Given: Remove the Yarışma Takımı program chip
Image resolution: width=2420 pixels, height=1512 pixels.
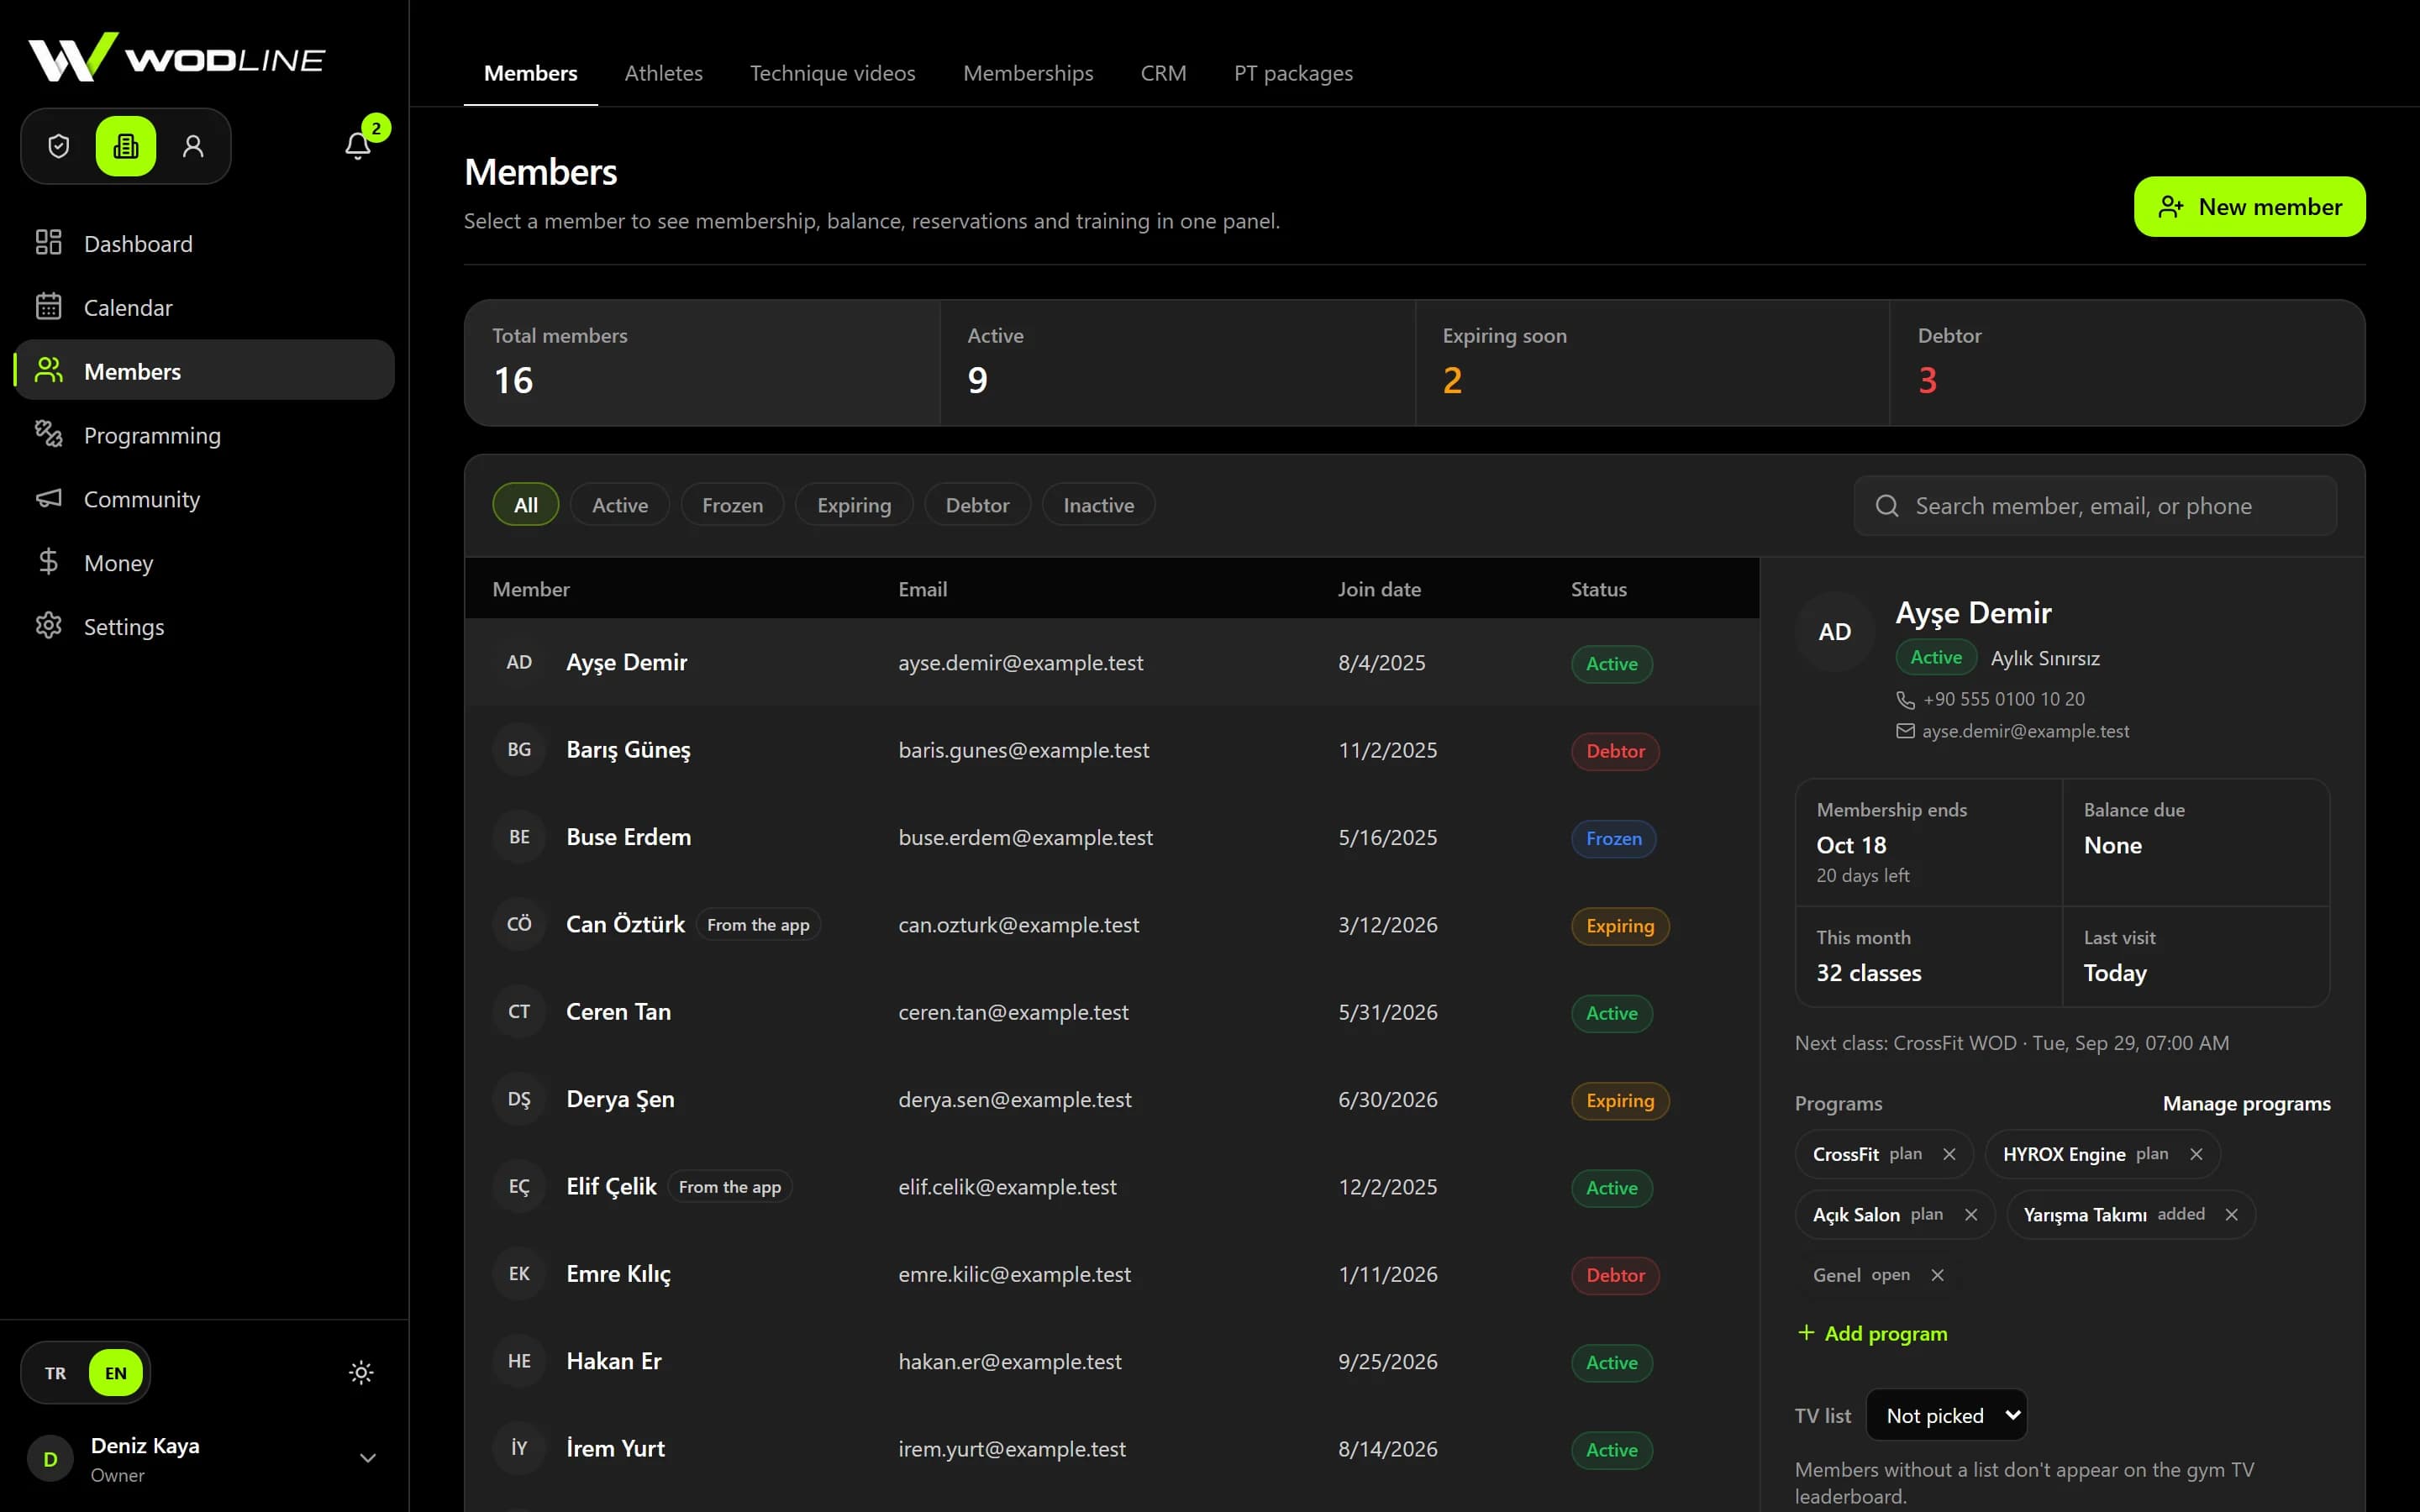Looking at the screenshot, I should point(2232,1214).
